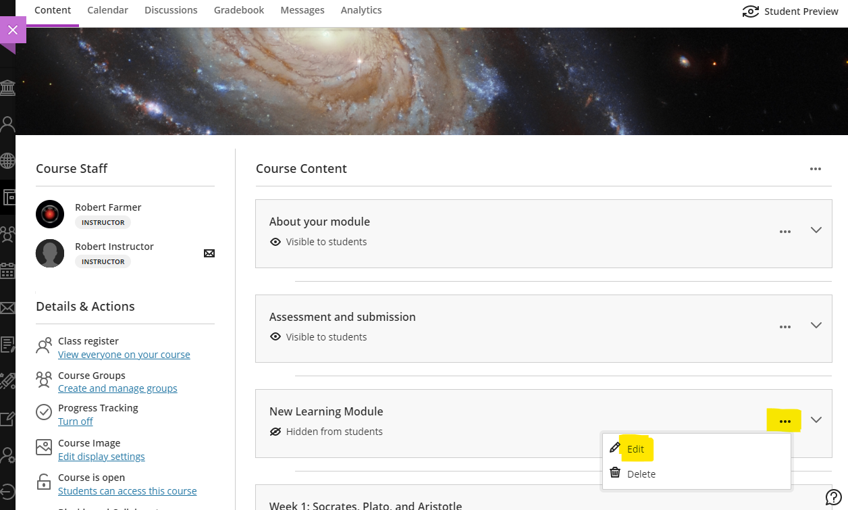Select Edit in the context menu

(635, 448)
